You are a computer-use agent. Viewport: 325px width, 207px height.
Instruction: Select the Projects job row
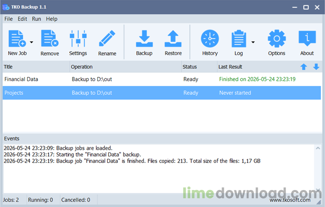pos(162,93)
